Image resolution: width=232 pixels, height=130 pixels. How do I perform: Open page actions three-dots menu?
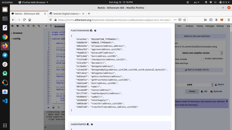click(175, 20)
